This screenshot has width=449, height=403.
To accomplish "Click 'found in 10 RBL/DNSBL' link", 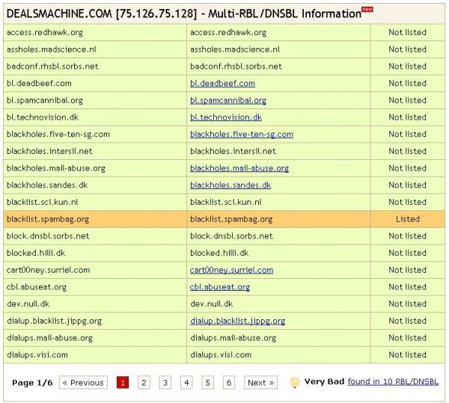I will (x=394, y=381).
